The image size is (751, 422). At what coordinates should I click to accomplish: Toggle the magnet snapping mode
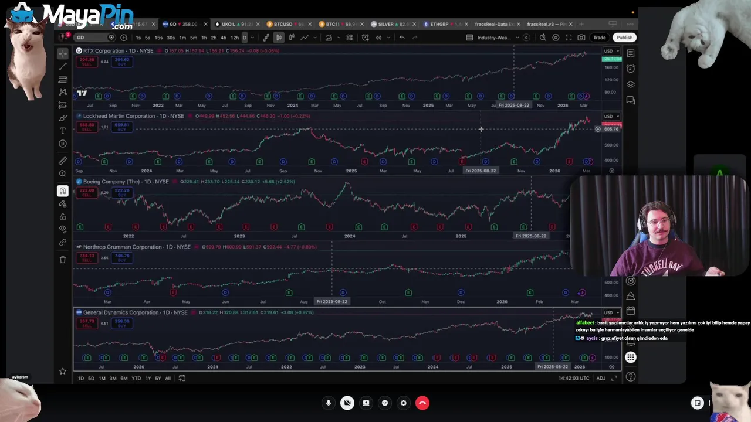click(x=63, y=190)
